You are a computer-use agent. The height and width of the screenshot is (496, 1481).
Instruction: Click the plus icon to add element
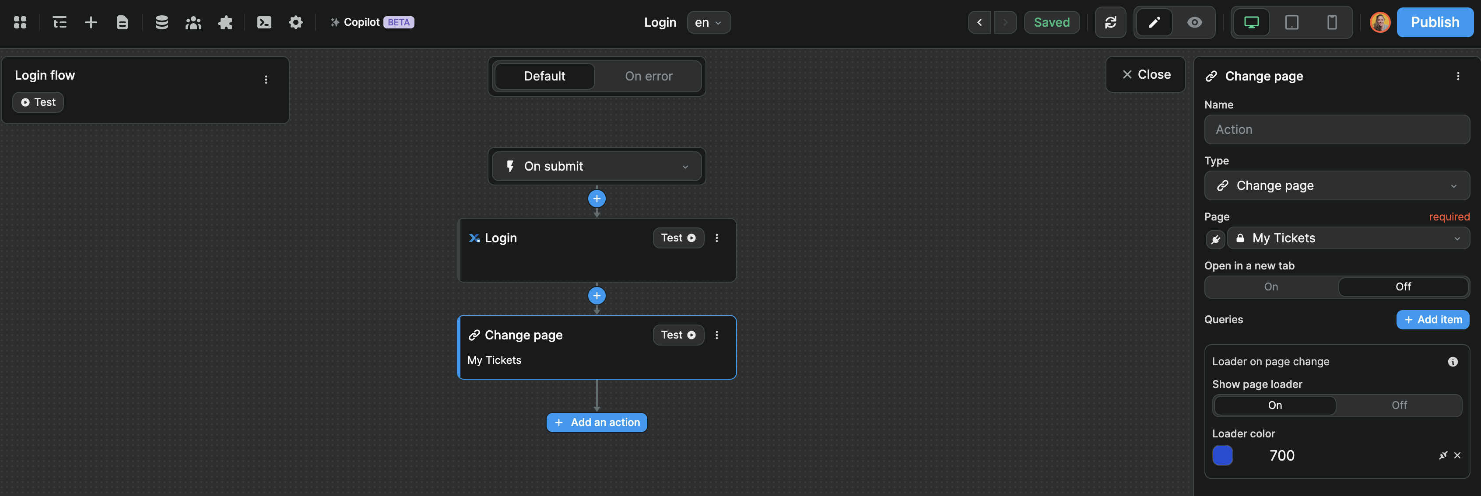[x=91, y=22]
